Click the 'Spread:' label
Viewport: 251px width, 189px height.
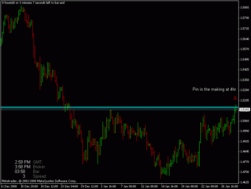pyautogui.click(x=40, y=177)
